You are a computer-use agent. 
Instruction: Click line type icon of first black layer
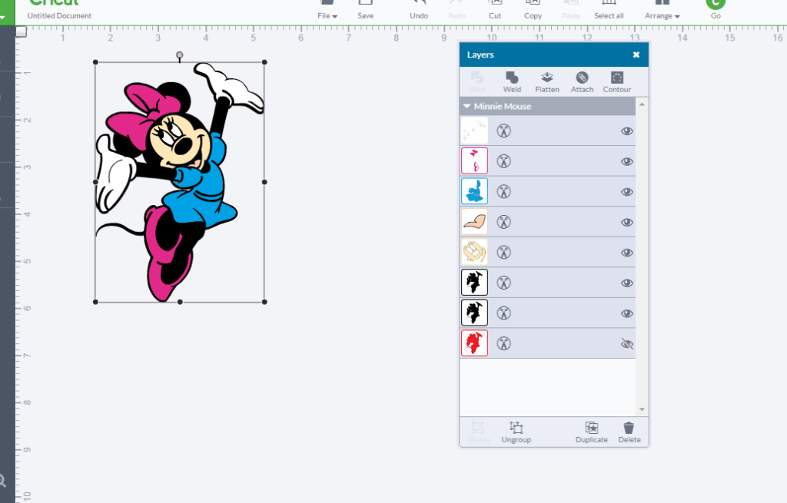(x=504, y=283)
